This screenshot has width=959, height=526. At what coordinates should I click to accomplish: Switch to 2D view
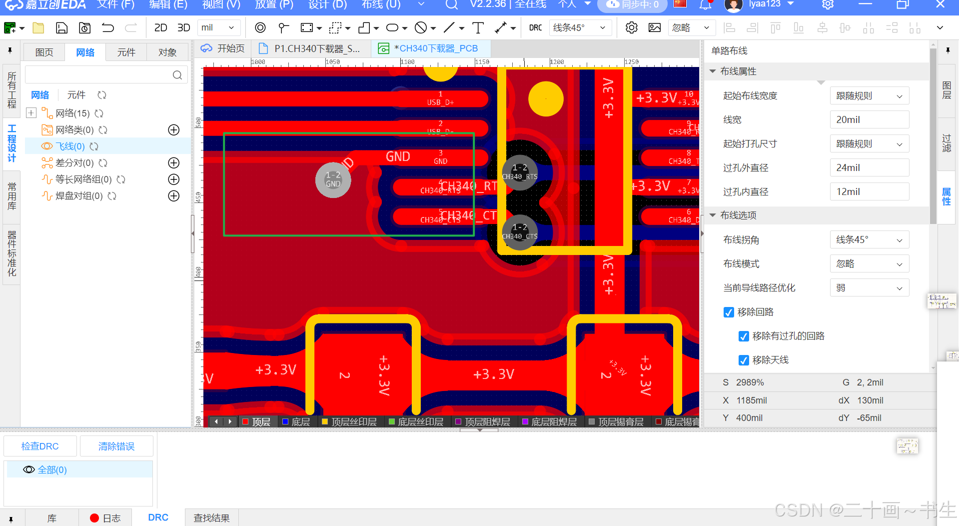tap(160, 28)
